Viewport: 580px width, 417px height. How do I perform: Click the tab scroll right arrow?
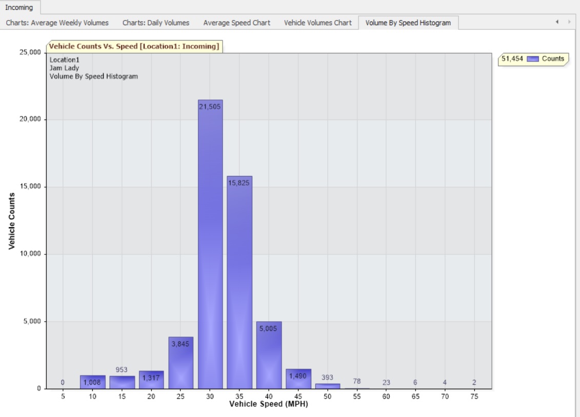[x=569, y=22]
